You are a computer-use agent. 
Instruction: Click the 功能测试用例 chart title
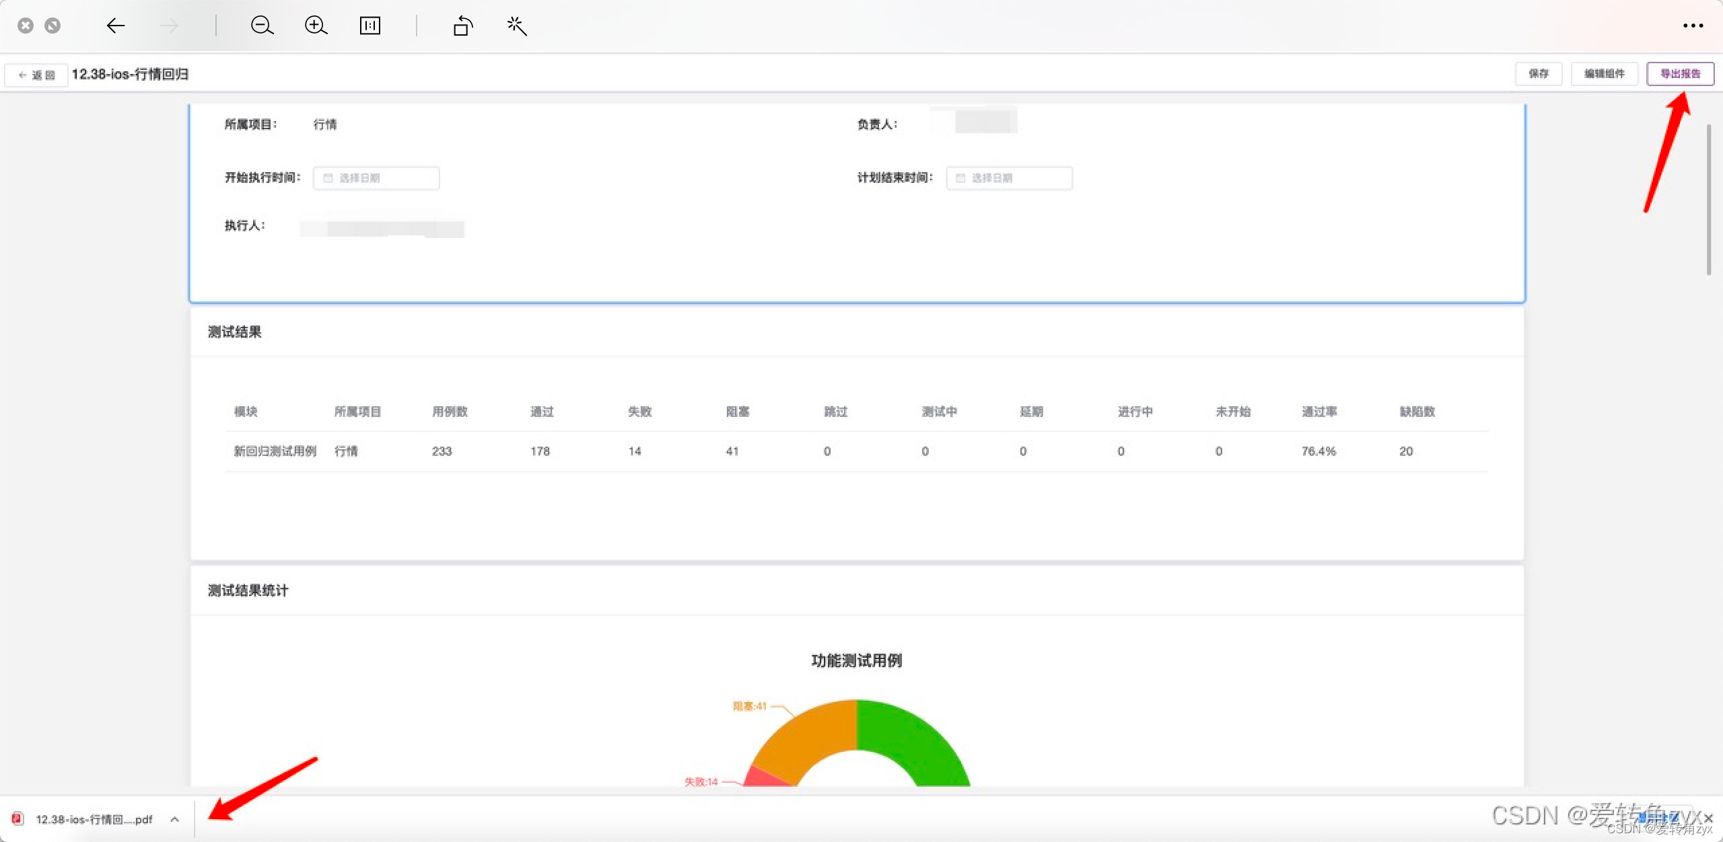(856, 660)
